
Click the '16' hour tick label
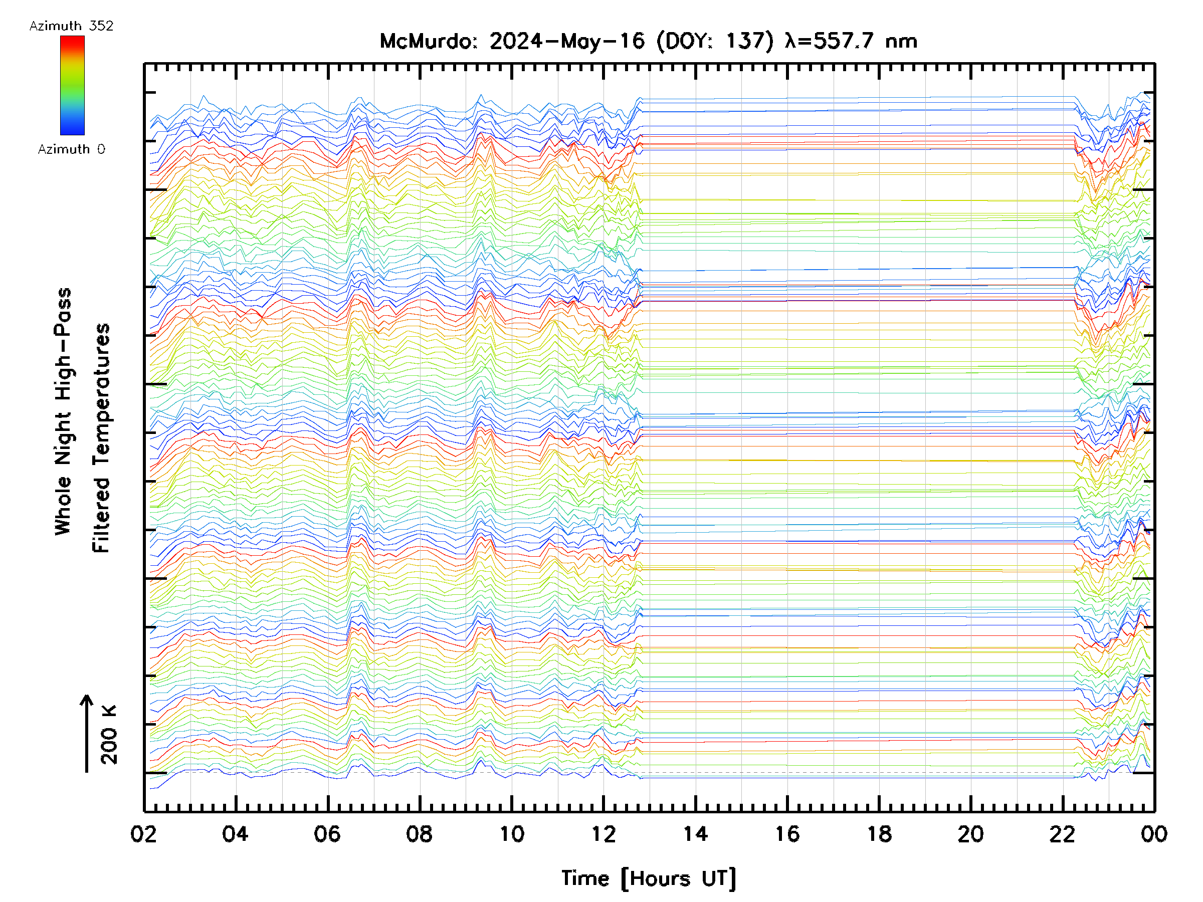787,834
